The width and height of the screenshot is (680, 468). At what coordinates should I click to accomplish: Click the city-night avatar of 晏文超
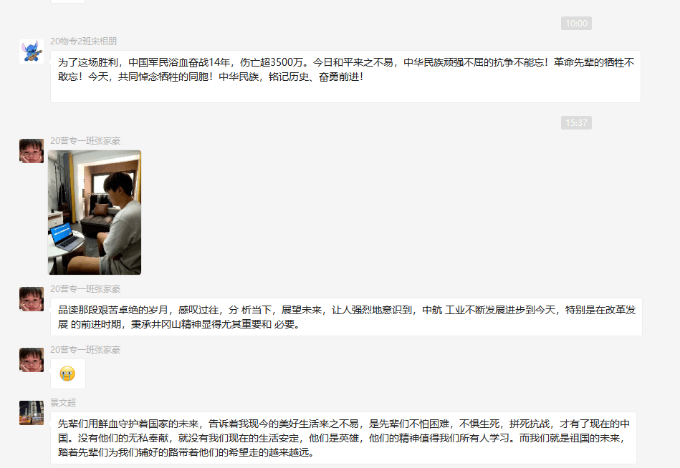32,413
